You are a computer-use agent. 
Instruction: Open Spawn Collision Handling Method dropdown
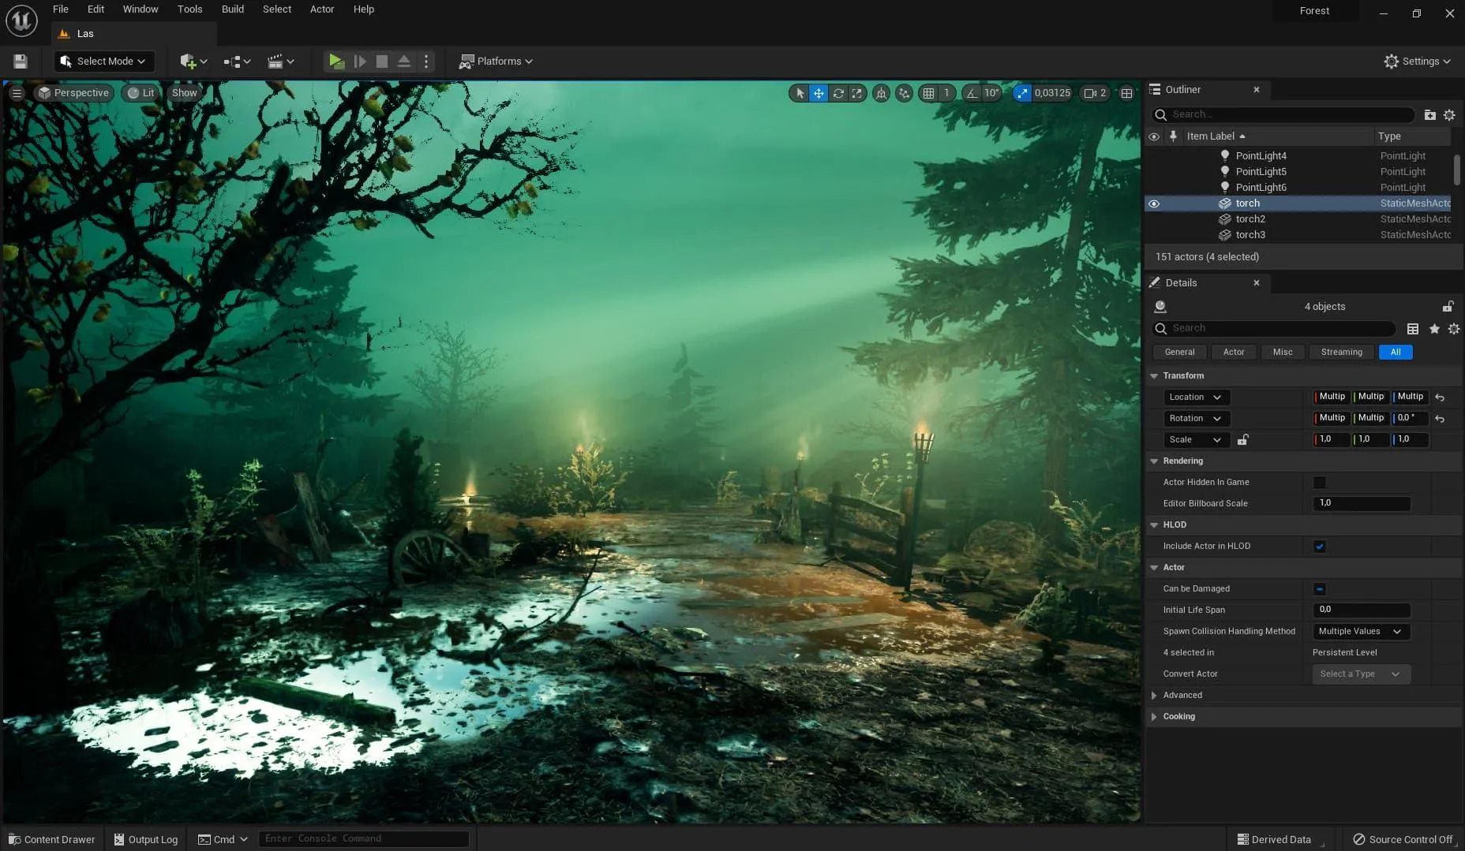click(x=1361, y=631)
